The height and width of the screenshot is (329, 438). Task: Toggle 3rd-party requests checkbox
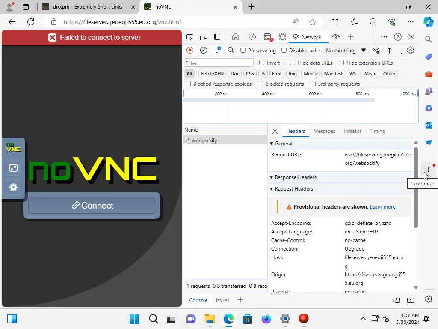point(313,84)
